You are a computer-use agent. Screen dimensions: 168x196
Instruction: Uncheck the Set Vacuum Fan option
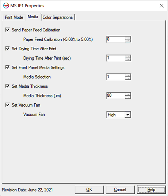[x=8, y=105]
